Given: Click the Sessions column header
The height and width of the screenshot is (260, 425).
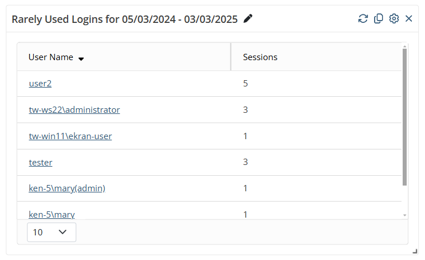Looking at the screenshot, I should (260, 57).
